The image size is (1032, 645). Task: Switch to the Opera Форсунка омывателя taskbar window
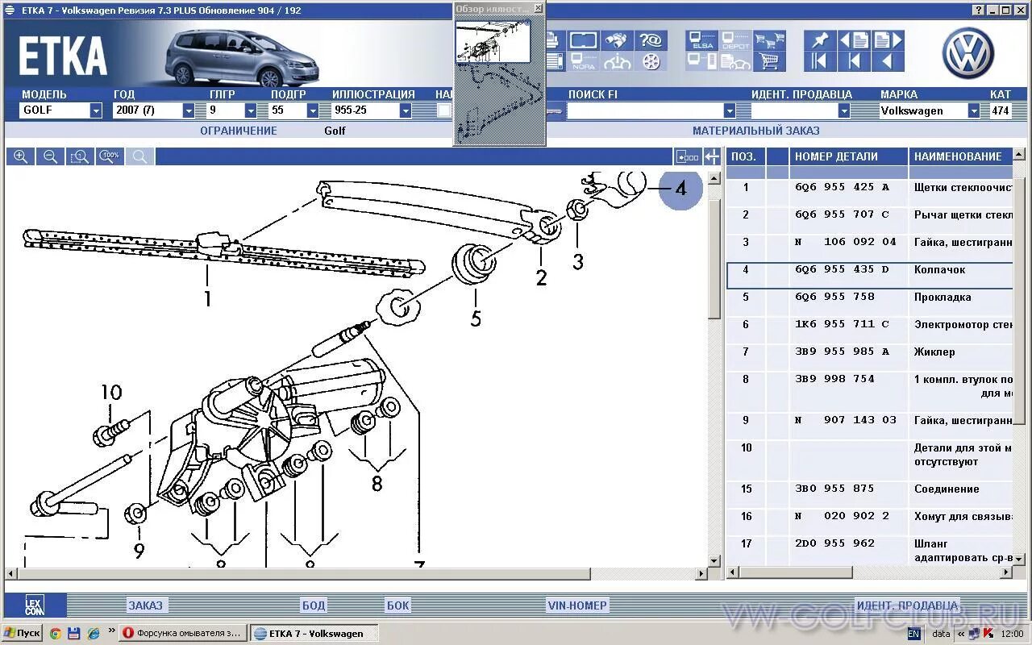183,633
